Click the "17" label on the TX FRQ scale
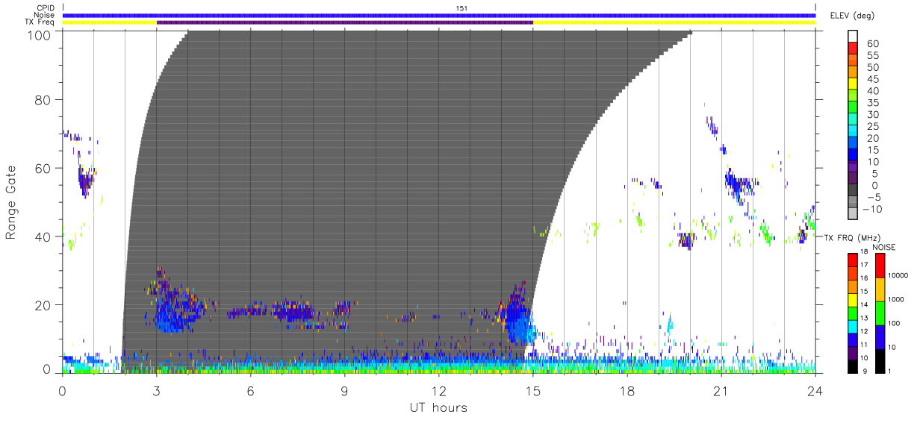The image size is (917, 423). pyautogui.click(x=864, y=265)
